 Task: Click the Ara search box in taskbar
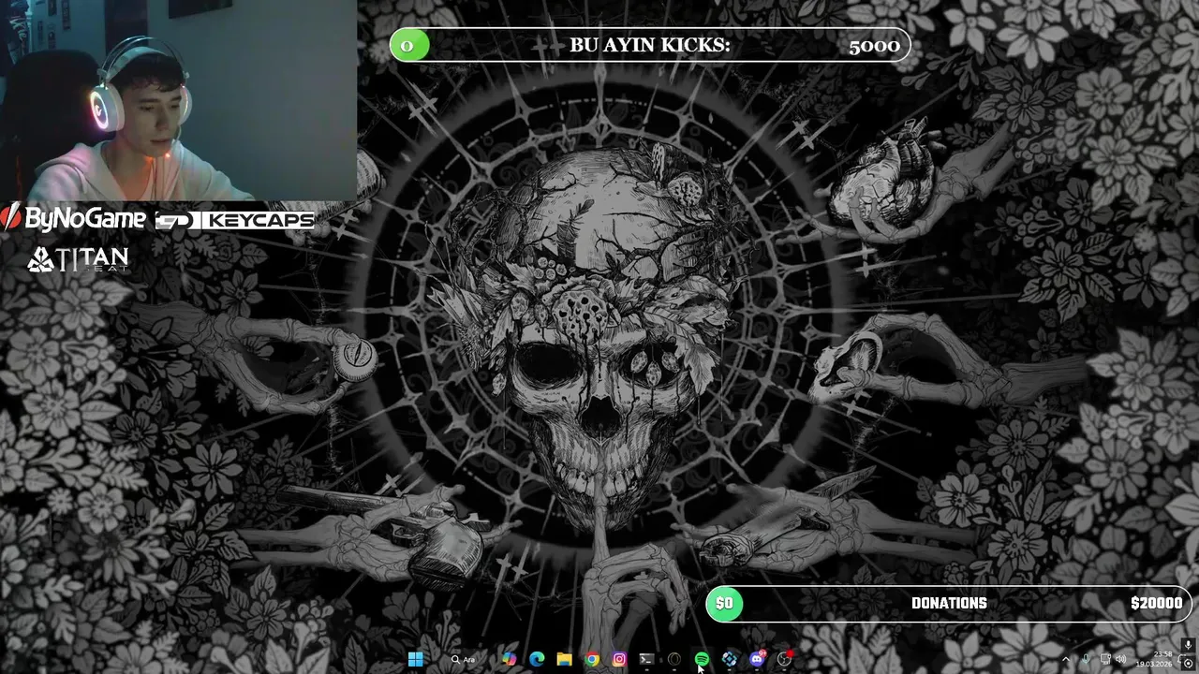(x=464, y=659)
